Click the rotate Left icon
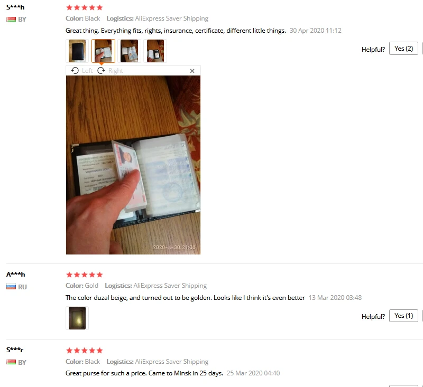 [75, 71]
